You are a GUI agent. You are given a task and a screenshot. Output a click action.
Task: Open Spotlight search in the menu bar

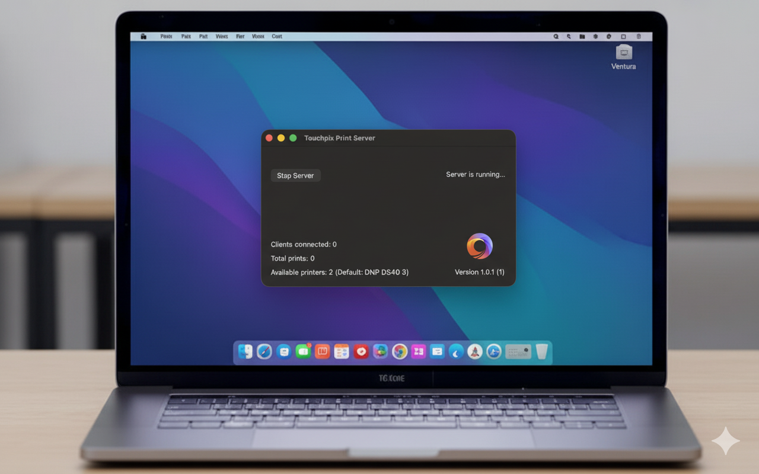pos(556,36)
